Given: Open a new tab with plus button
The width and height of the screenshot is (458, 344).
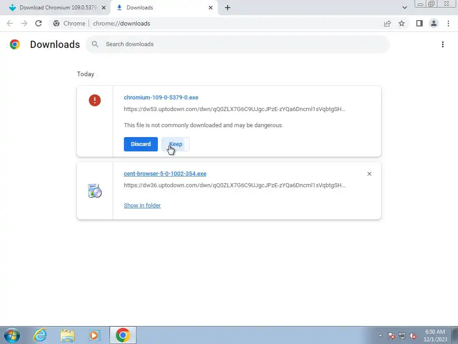Looking at the screenshot, I should (228, 8).
